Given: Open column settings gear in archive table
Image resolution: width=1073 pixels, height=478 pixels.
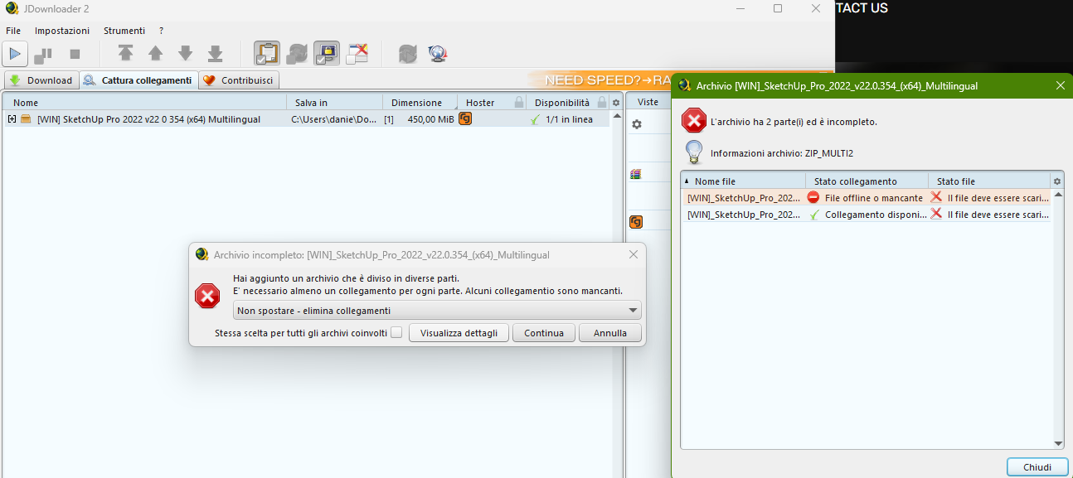Looking at the screenshot, I should tap(1057, 181).
